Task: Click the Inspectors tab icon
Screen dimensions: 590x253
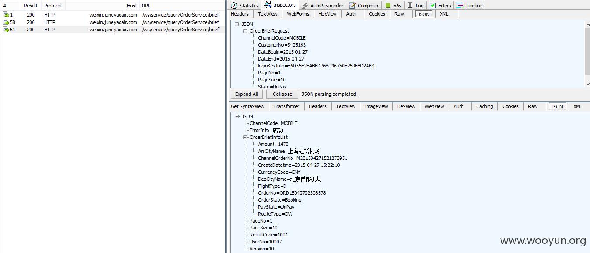Action: click(268, 5)
